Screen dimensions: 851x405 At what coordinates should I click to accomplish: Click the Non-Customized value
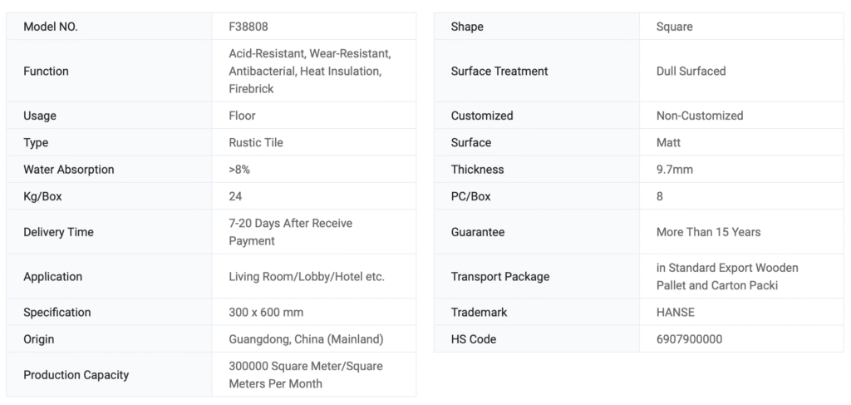700,116
